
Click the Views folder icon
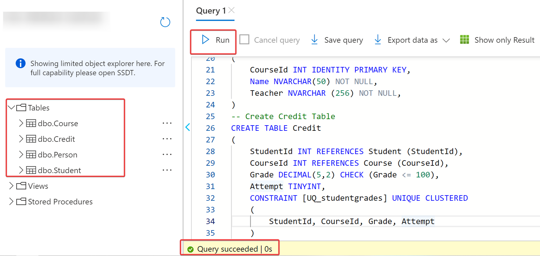[x=21, y=186]
